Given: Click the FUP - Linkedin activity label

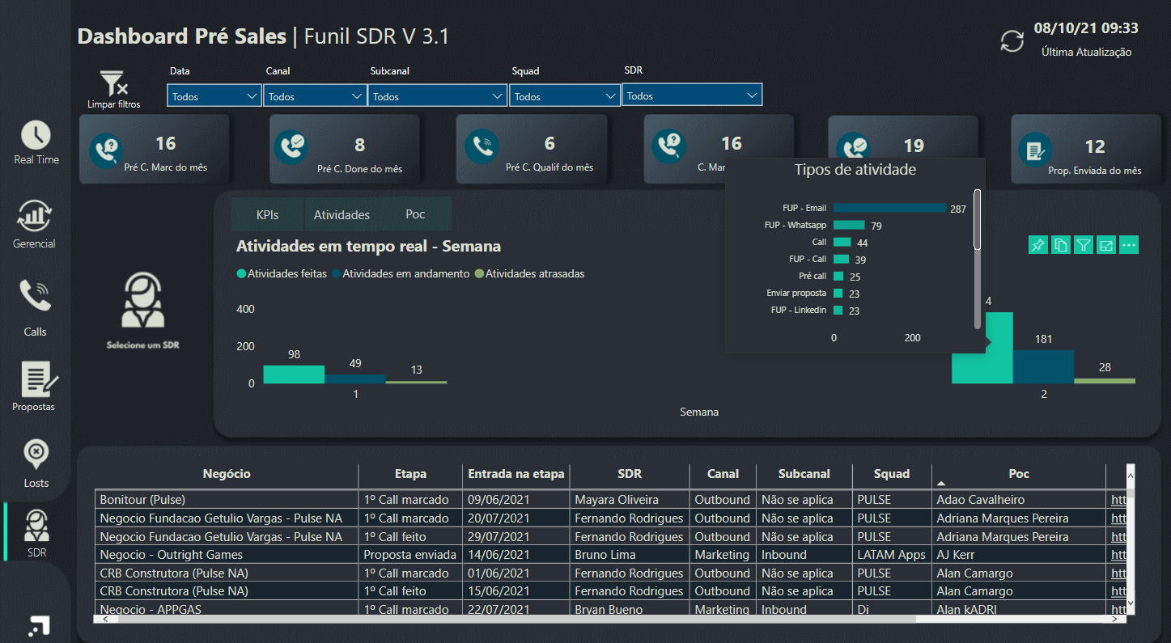Looking at the screenshot, I should (799, 310).
